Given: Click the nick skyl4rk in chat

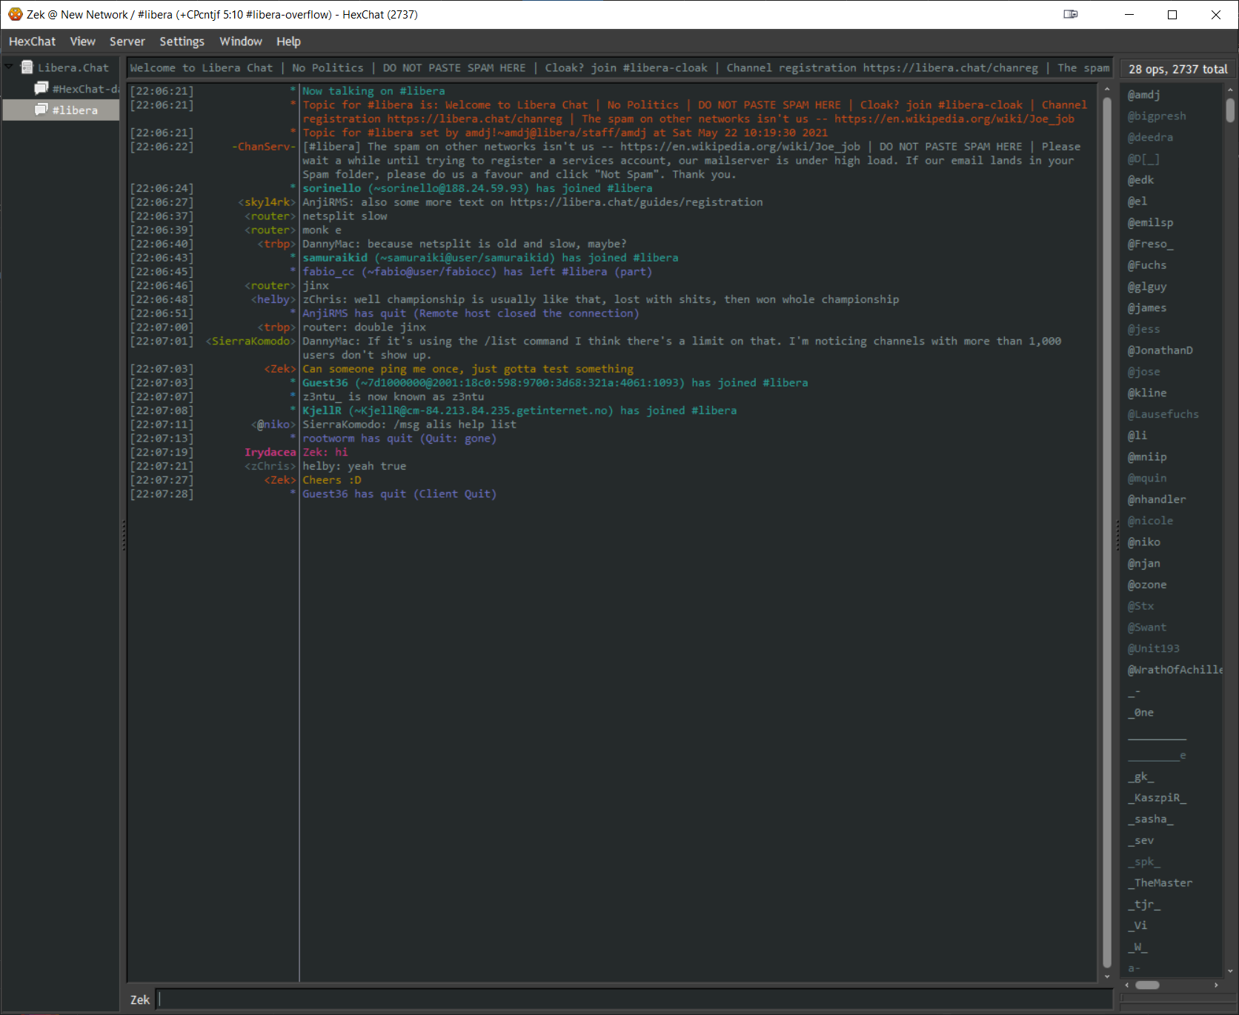Looking at the screenshot, I should [267, 202].
